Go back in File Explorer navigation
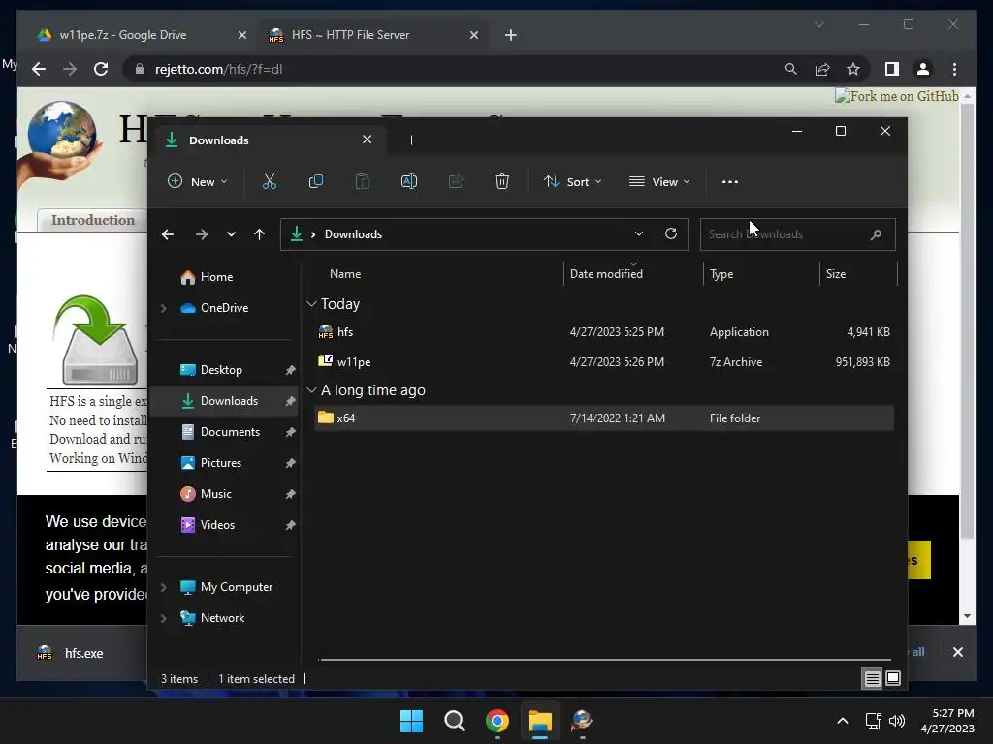 [x=168, y=234]
